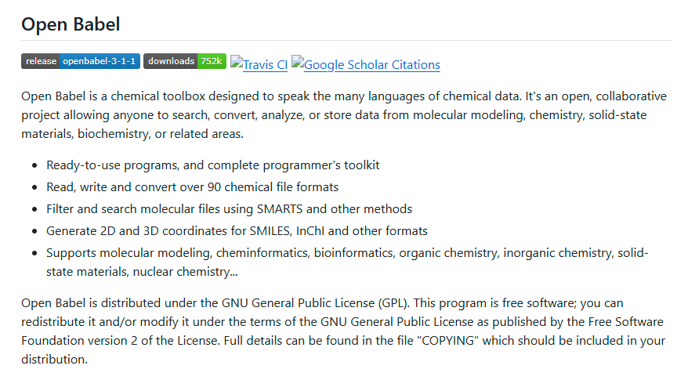Click the 'GNU General Public License (GPL)' text
The width and height of the screenshot is (688, 380).
click(x=315, y=303)
